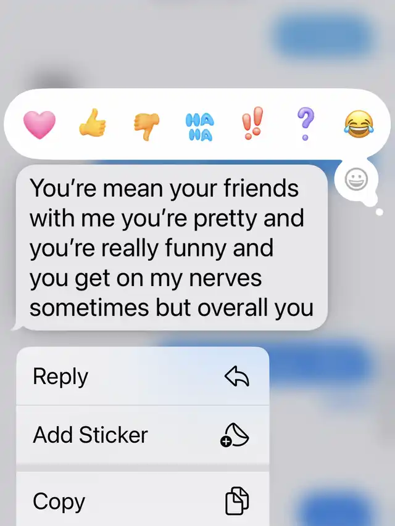
Task: Click the sticker peel icon with plus
Action: pyautogui.click(x=235, y=435)
